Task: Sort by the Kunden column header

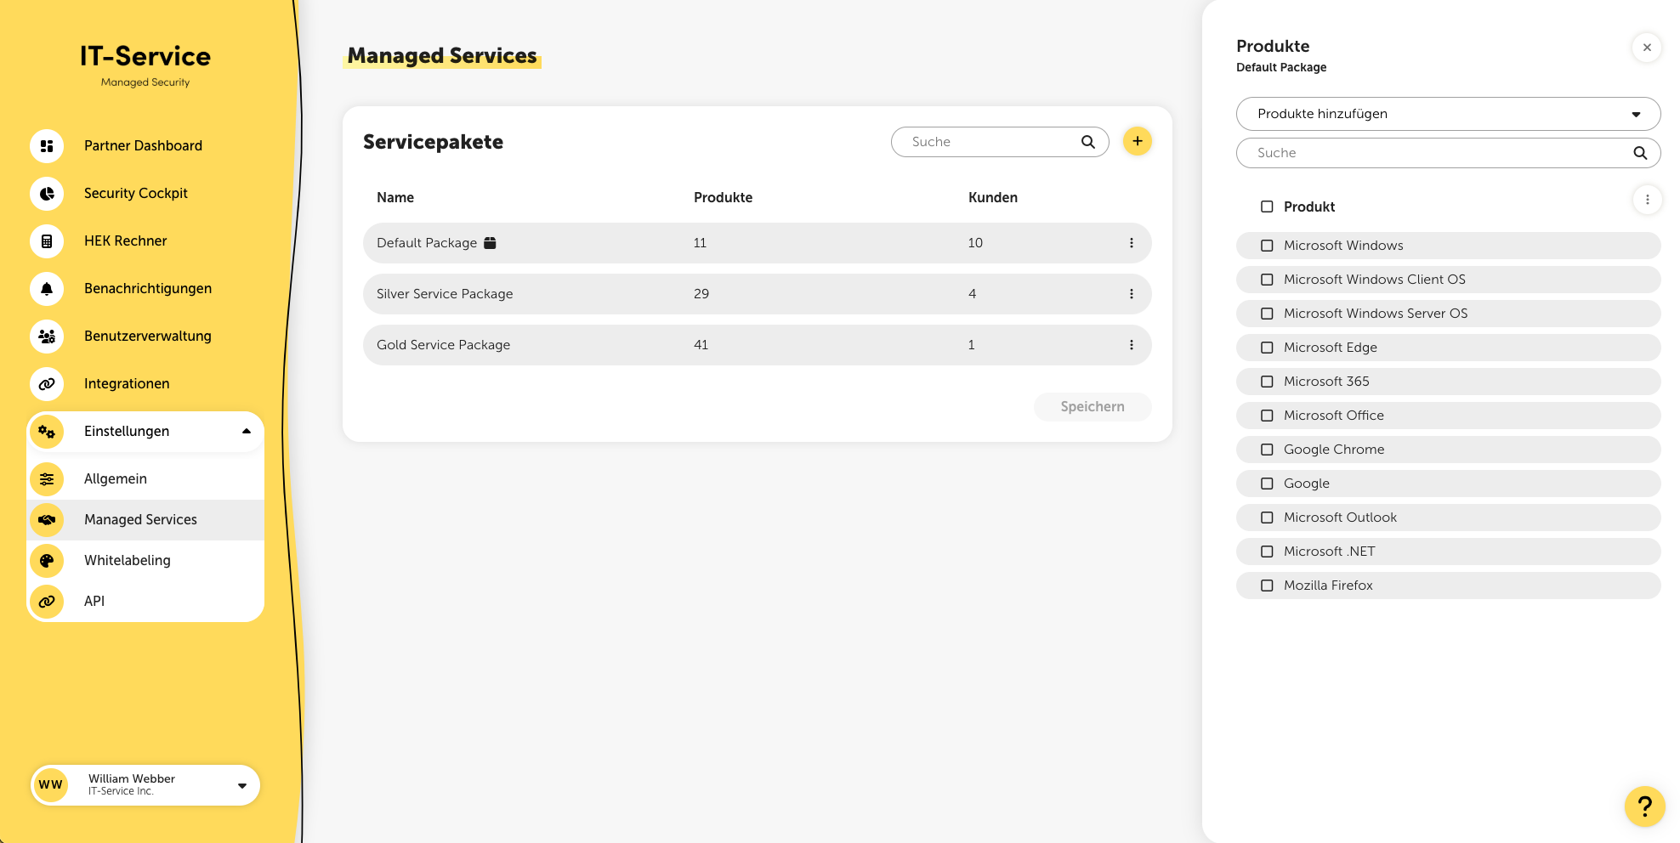Action: point(992,198)
